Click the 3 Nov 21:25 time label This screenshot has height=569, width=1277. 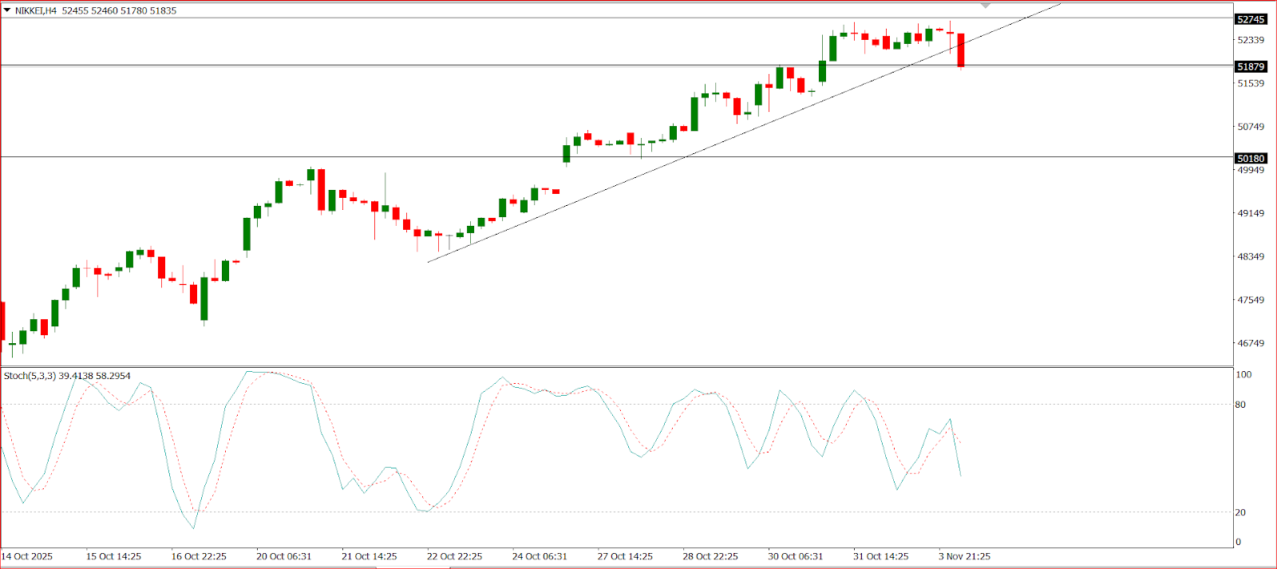(x=964, y=556)
